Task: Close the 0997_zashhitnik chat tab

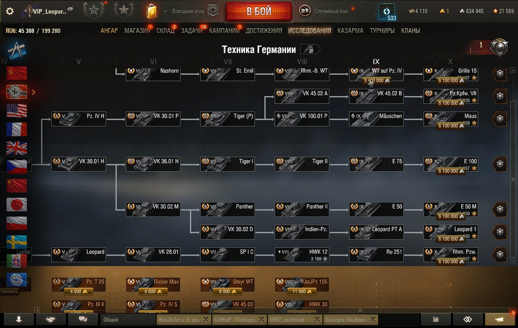Action: tap(317, 319)
